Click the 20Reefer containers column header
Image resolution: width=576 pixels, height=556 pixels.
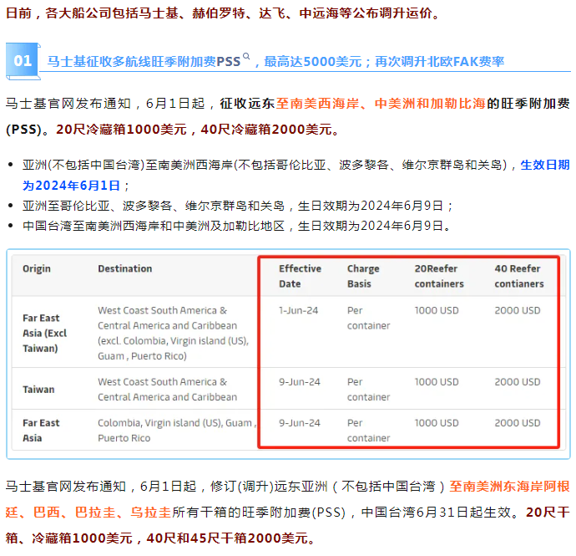pyautogui.click(x=439, y=276)
